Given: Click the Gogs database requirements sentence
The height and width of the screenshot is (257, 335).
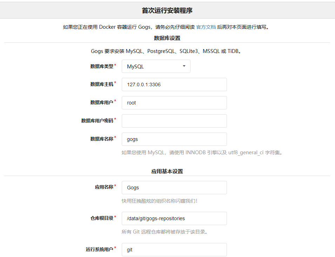Looking at the screenshot, I should 166,51.
